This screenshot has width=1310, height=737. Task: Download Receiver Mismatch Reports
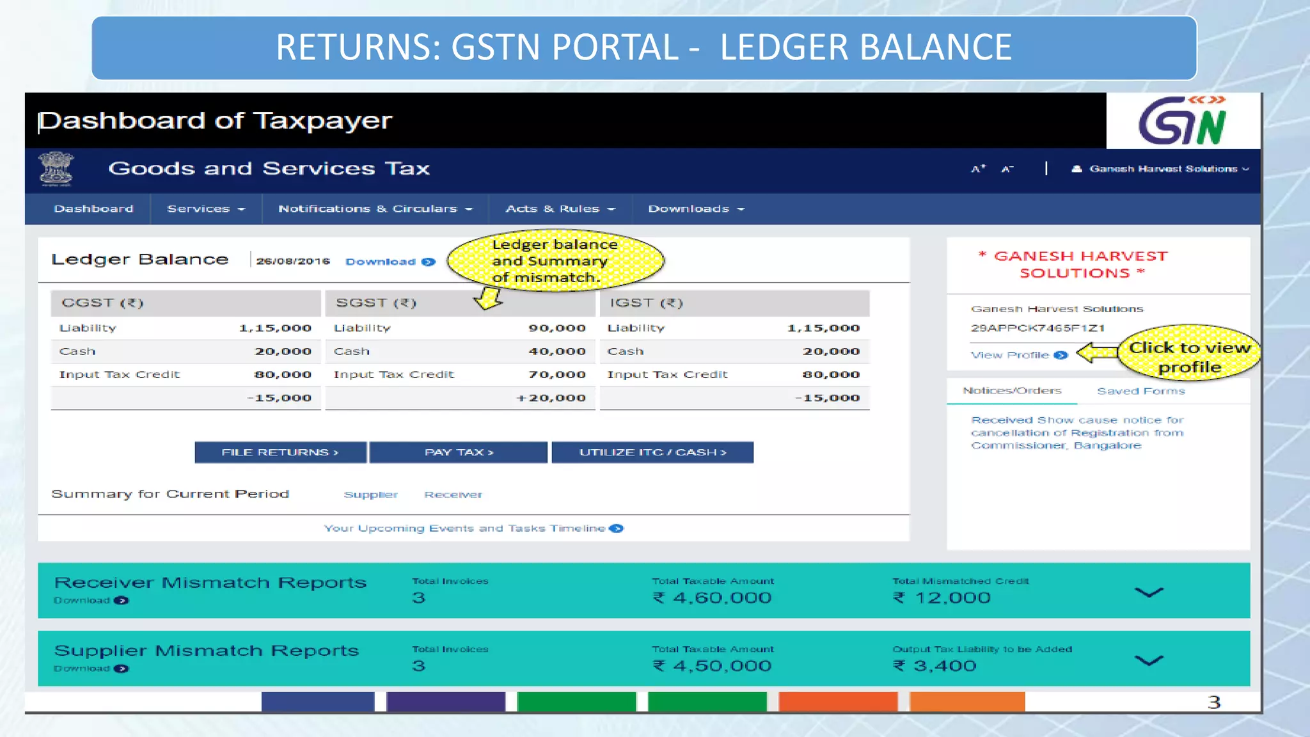(x=91, y=600)
